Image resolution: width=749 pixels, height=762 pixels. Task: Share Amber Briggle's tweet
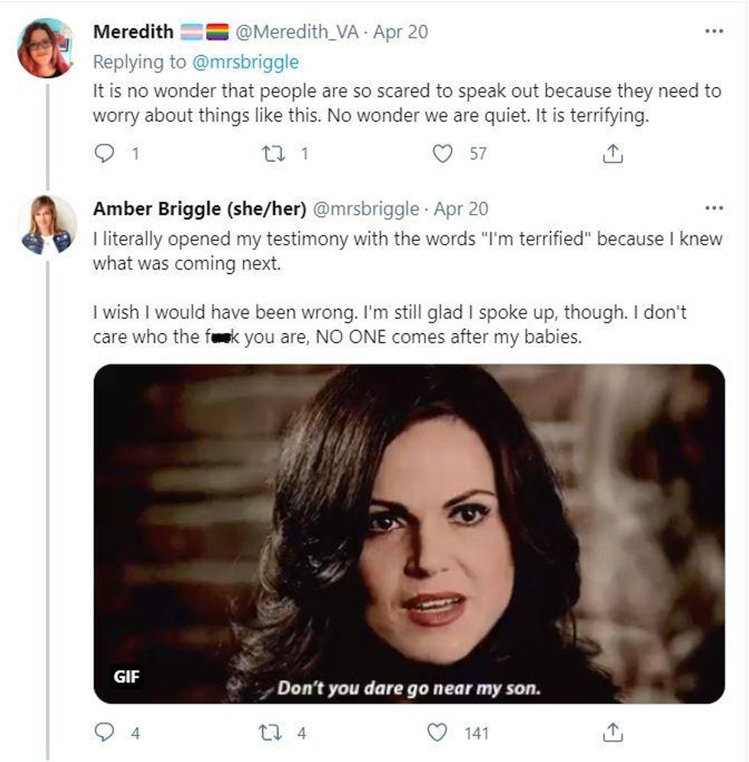[x=611, y=733]
